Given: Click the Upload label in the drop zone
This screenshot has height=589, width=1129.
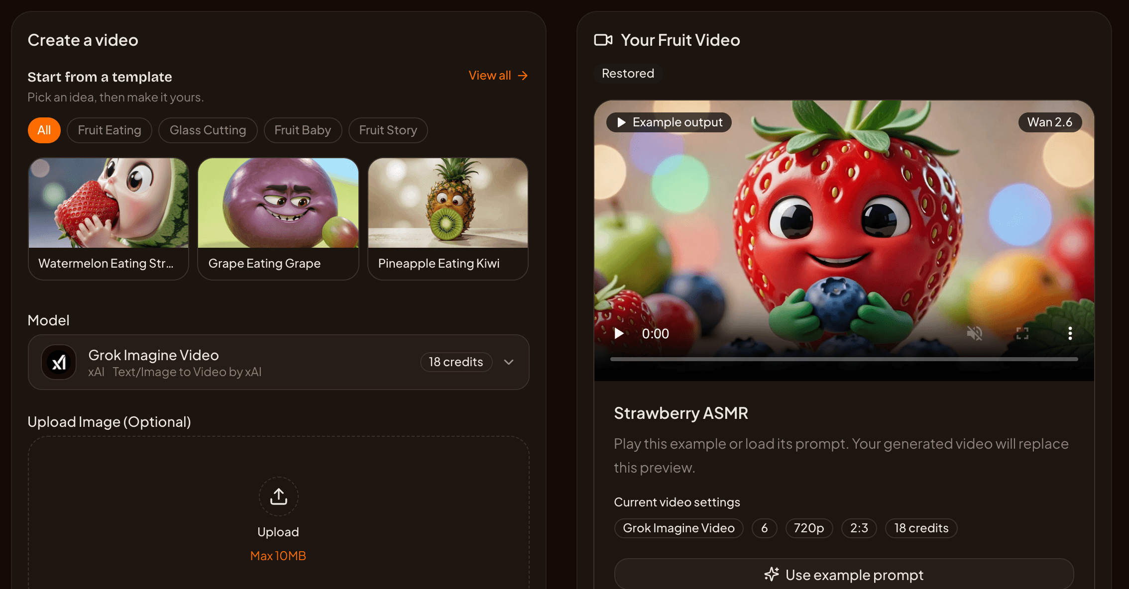Looking at the screenshot, I should pyautogui.click(x=278, y=532).
